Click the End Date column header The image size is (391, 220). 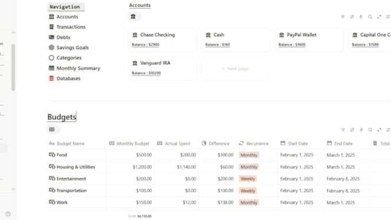pos(347,144)
